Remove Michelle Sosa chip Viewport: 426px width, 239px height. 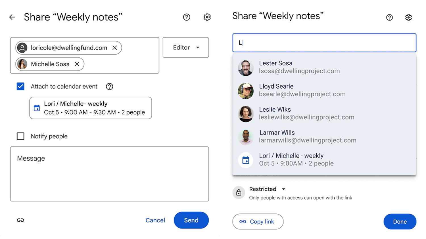click(x=77, y=64)
